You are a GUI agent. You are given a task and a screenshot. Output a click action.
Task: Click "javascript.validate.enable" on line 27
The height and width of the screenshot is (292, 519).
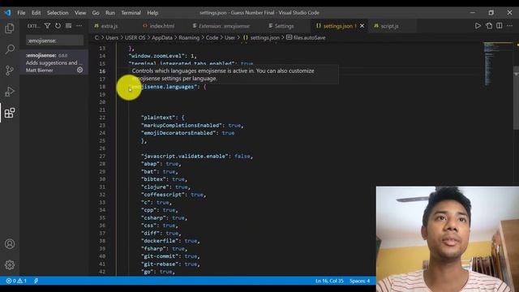[184, 157]
